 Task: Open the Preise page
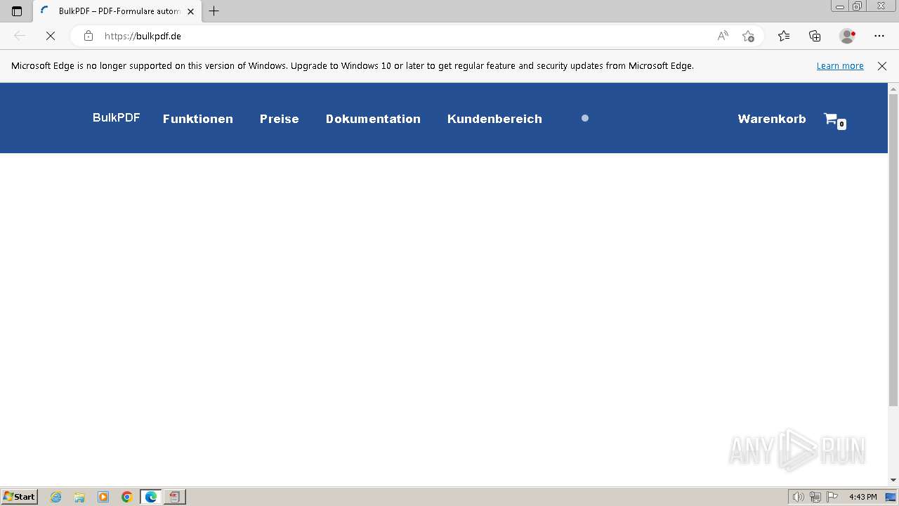click(280, 119)
